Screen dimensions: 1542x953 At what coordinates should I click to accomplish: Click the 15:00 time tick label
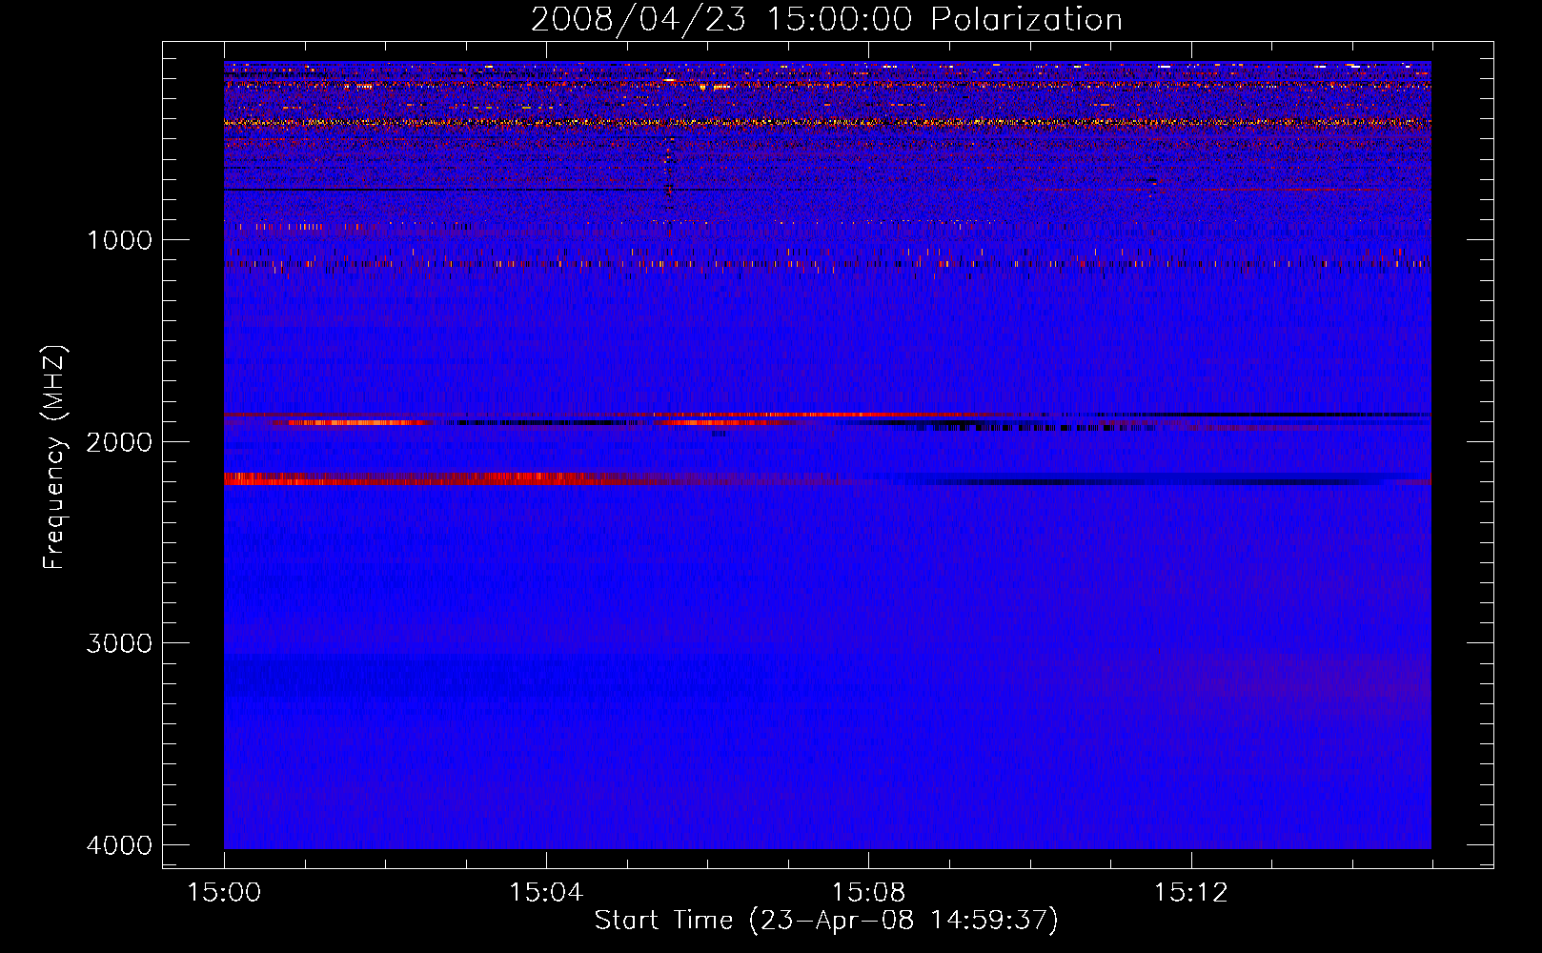coord(224,892)
